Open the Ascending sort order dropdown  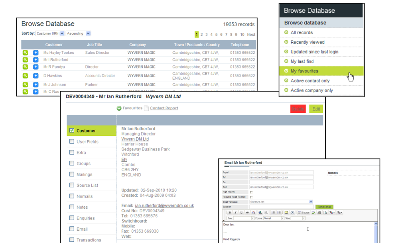[x=78, y=33]
